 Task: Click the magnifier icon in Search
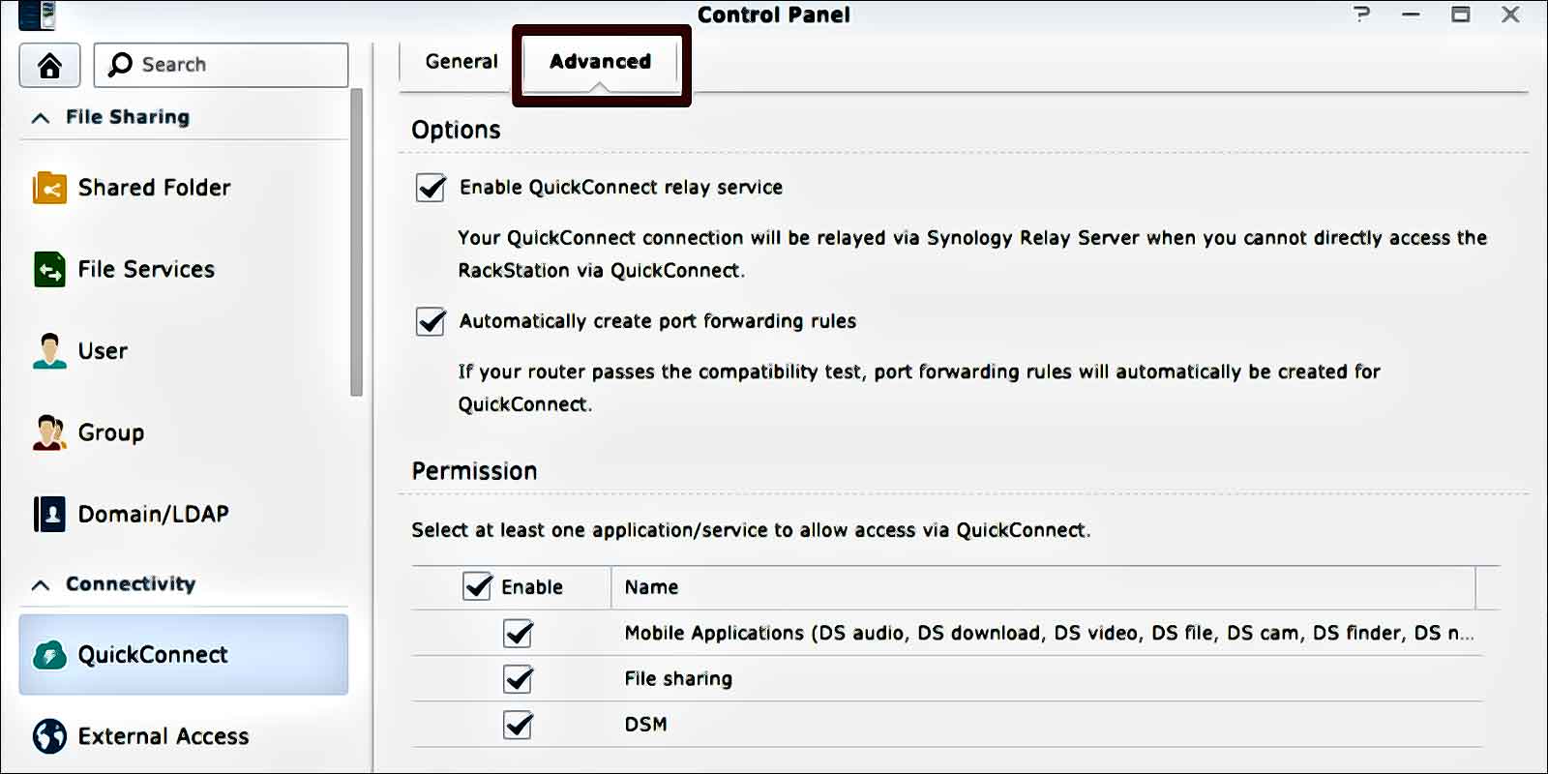pos(120,65)
